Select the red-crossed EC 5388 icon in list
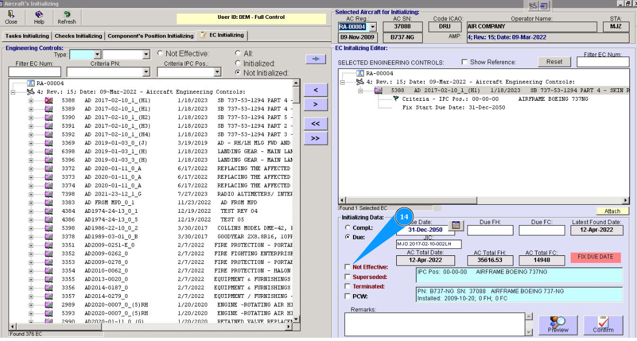The width and height of the screenshot is (637, 341). click(49, 100)
